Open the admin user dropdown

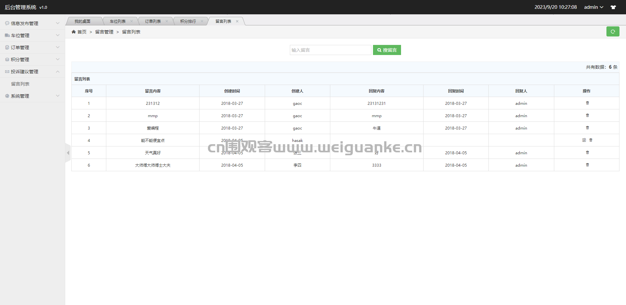click(593, 7)
